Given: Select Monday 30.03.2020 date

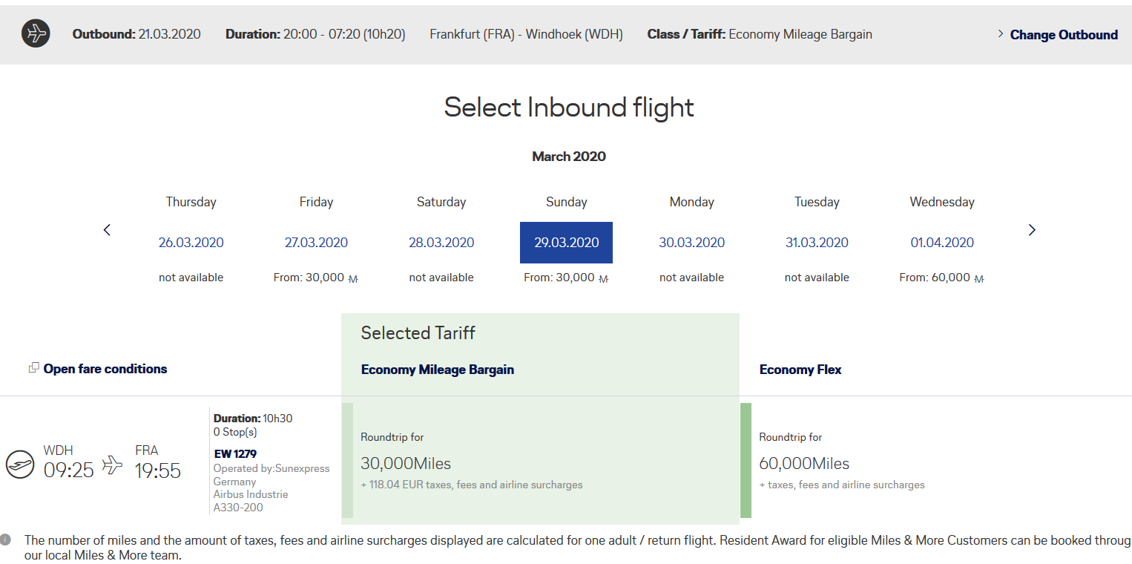Looking at the screenshot, I should point(691,243).
